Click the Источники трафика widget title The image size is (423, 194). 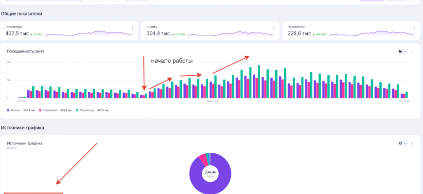[24, 143]
